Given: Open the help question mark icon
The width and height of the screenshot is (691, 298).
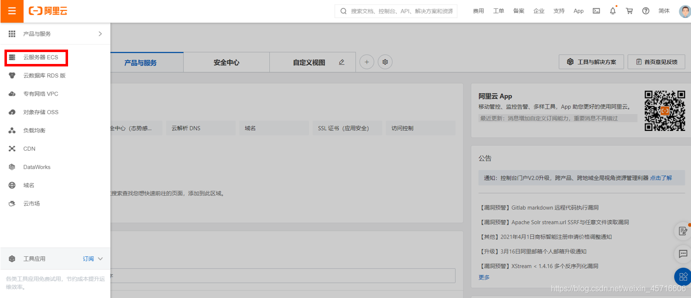Looking at the screenshot, I should [x=646, y=11].
